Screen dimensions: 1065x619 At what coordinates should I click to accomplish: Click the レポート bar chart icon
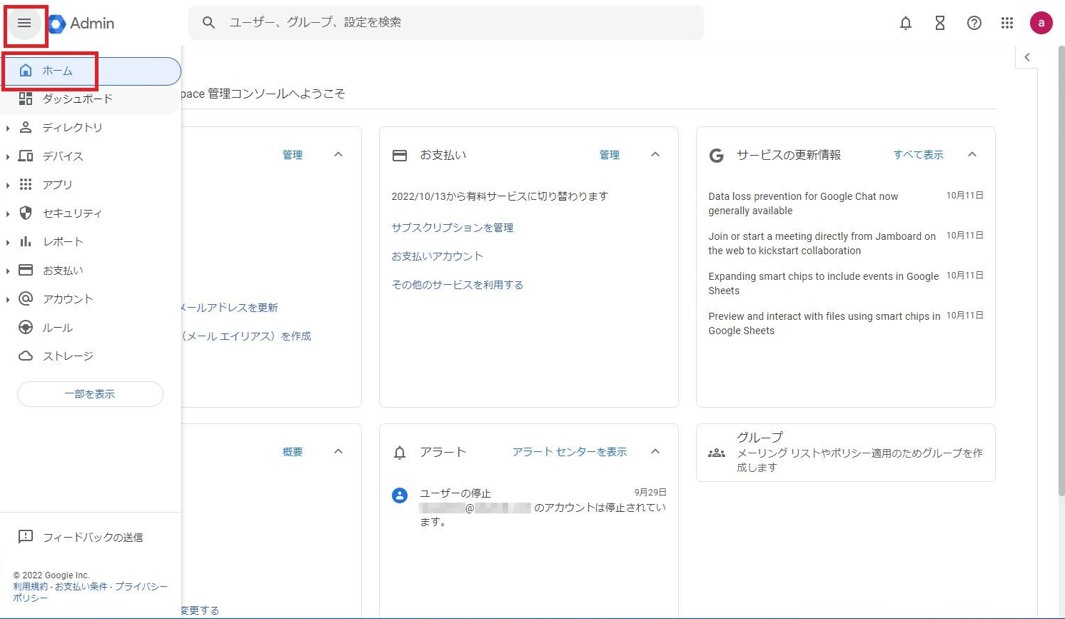tap(26, 241)
